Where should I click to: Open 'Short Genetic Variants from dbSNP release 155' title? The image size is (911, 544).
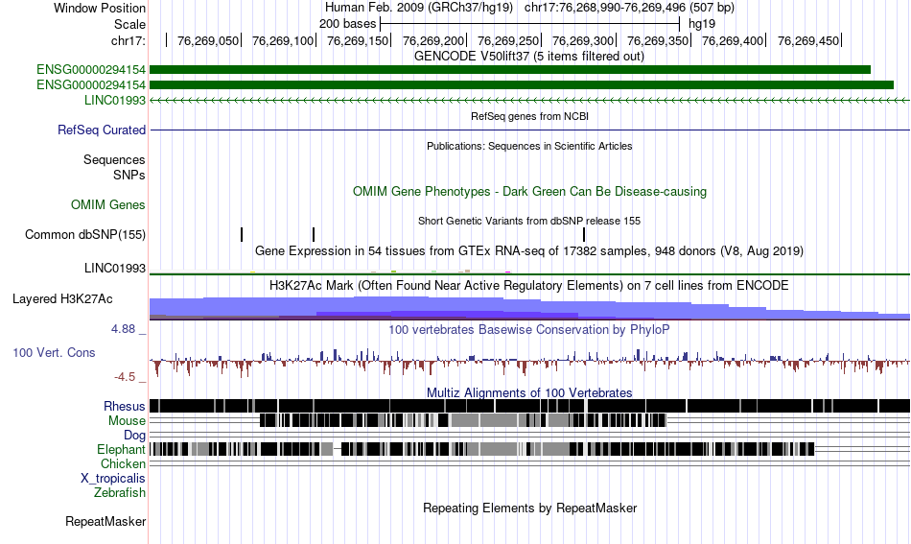pos(529,221)
